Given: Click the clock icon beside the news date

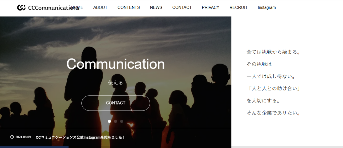Looking at the screenshot, I should (x=12, y=137).
